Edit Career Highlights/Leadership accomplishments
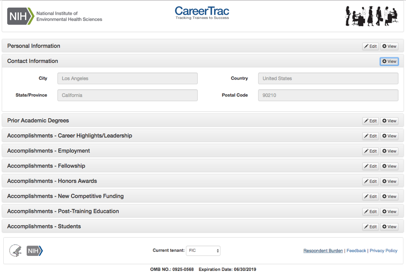This screenshot has width=406, height=273. (370, 136)
